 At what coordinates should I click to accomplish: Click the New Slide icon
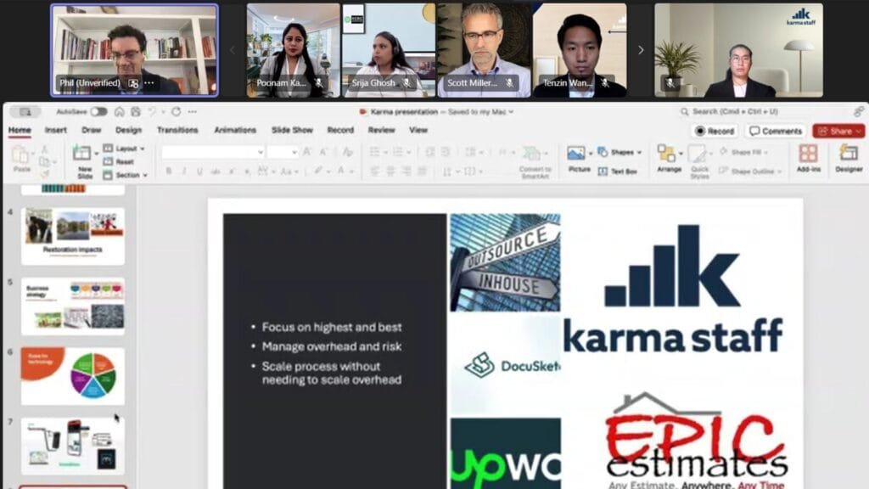pyautogui.click(x=82, y=153)
